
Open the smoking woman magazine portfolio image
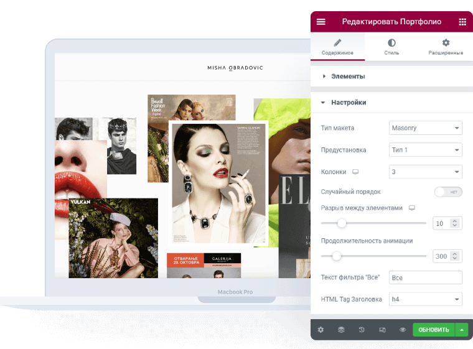218,183
